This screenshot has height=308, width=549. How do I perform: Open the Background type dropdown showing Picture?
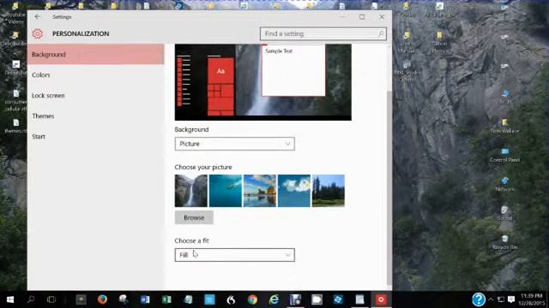point(234,144)
